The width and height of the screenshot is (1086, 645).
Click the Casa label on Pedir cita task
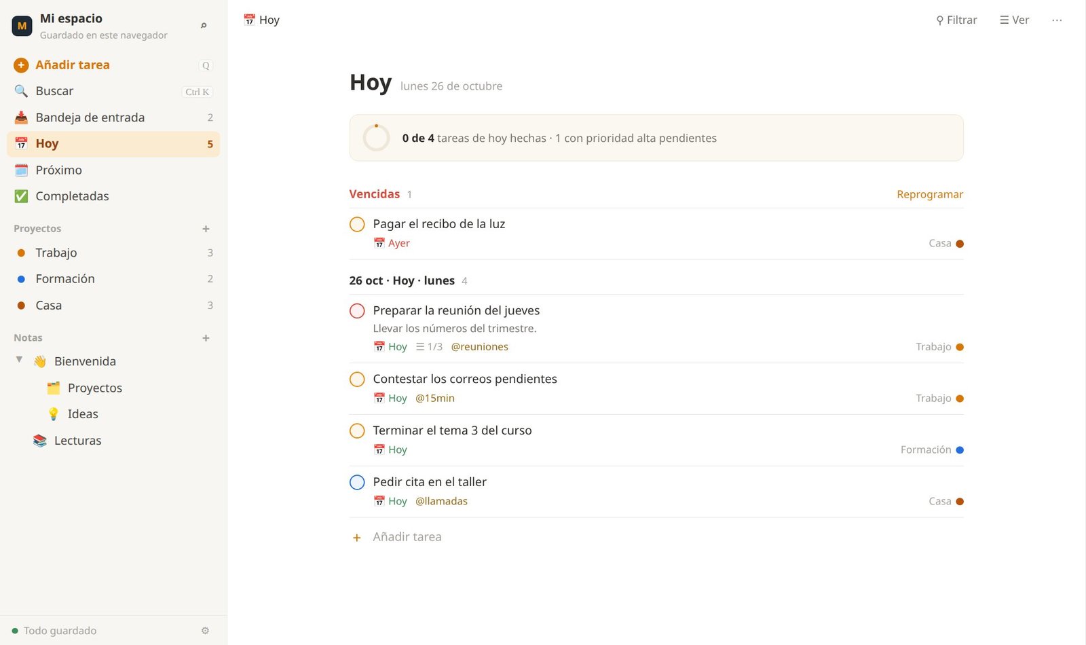click(x=940, y=501)
